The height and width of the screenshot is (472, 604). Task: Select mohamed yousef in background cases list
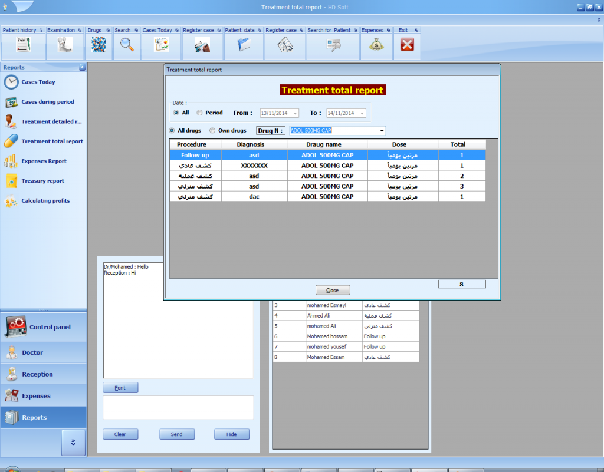tap(346, 347)
